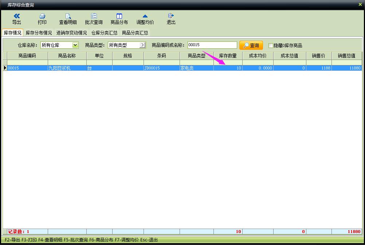365x245 pixels.
Task: Open 查看明细 detail view icon
Action: (x=68, y=16)
